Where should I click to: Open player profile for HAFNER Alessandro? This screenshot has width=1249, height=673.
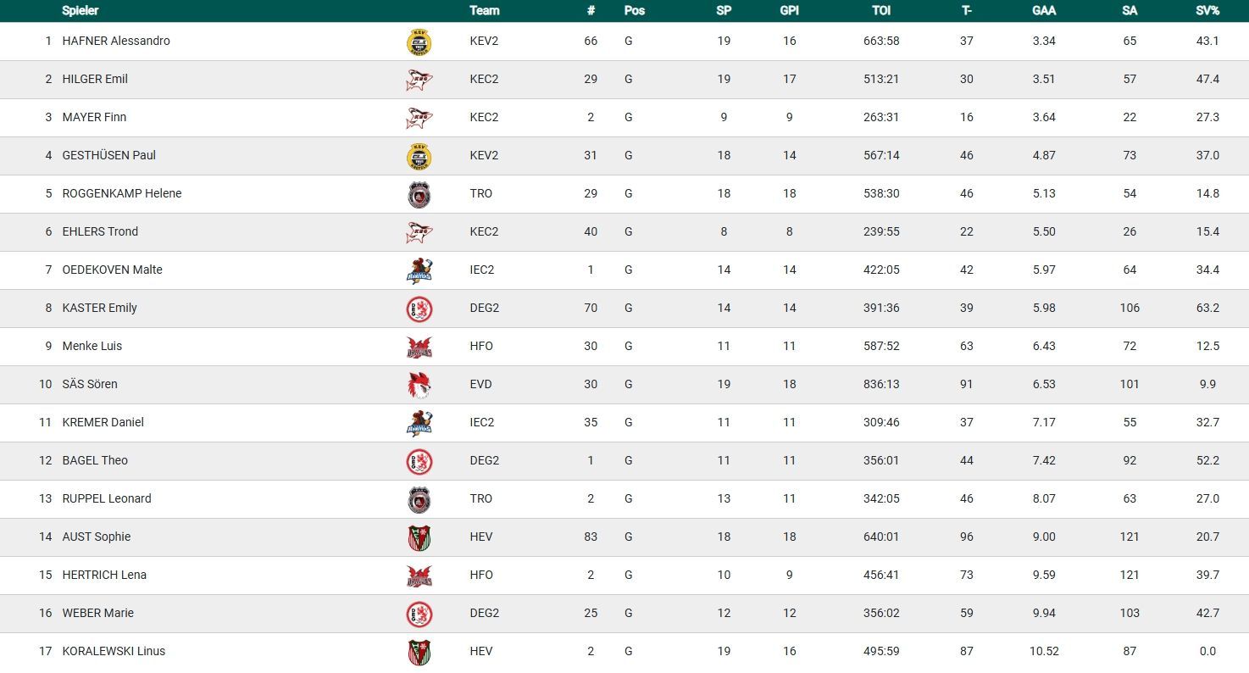point(116,41)
